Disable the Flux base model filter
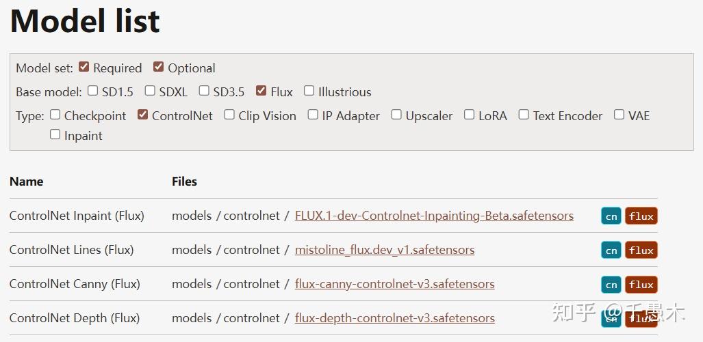Viewport: 703px width, 342px height. pyautogui.click(x=261, y=91)
